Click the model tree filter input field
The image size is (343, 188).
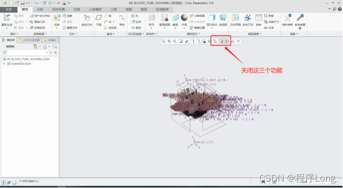point(28,53)
